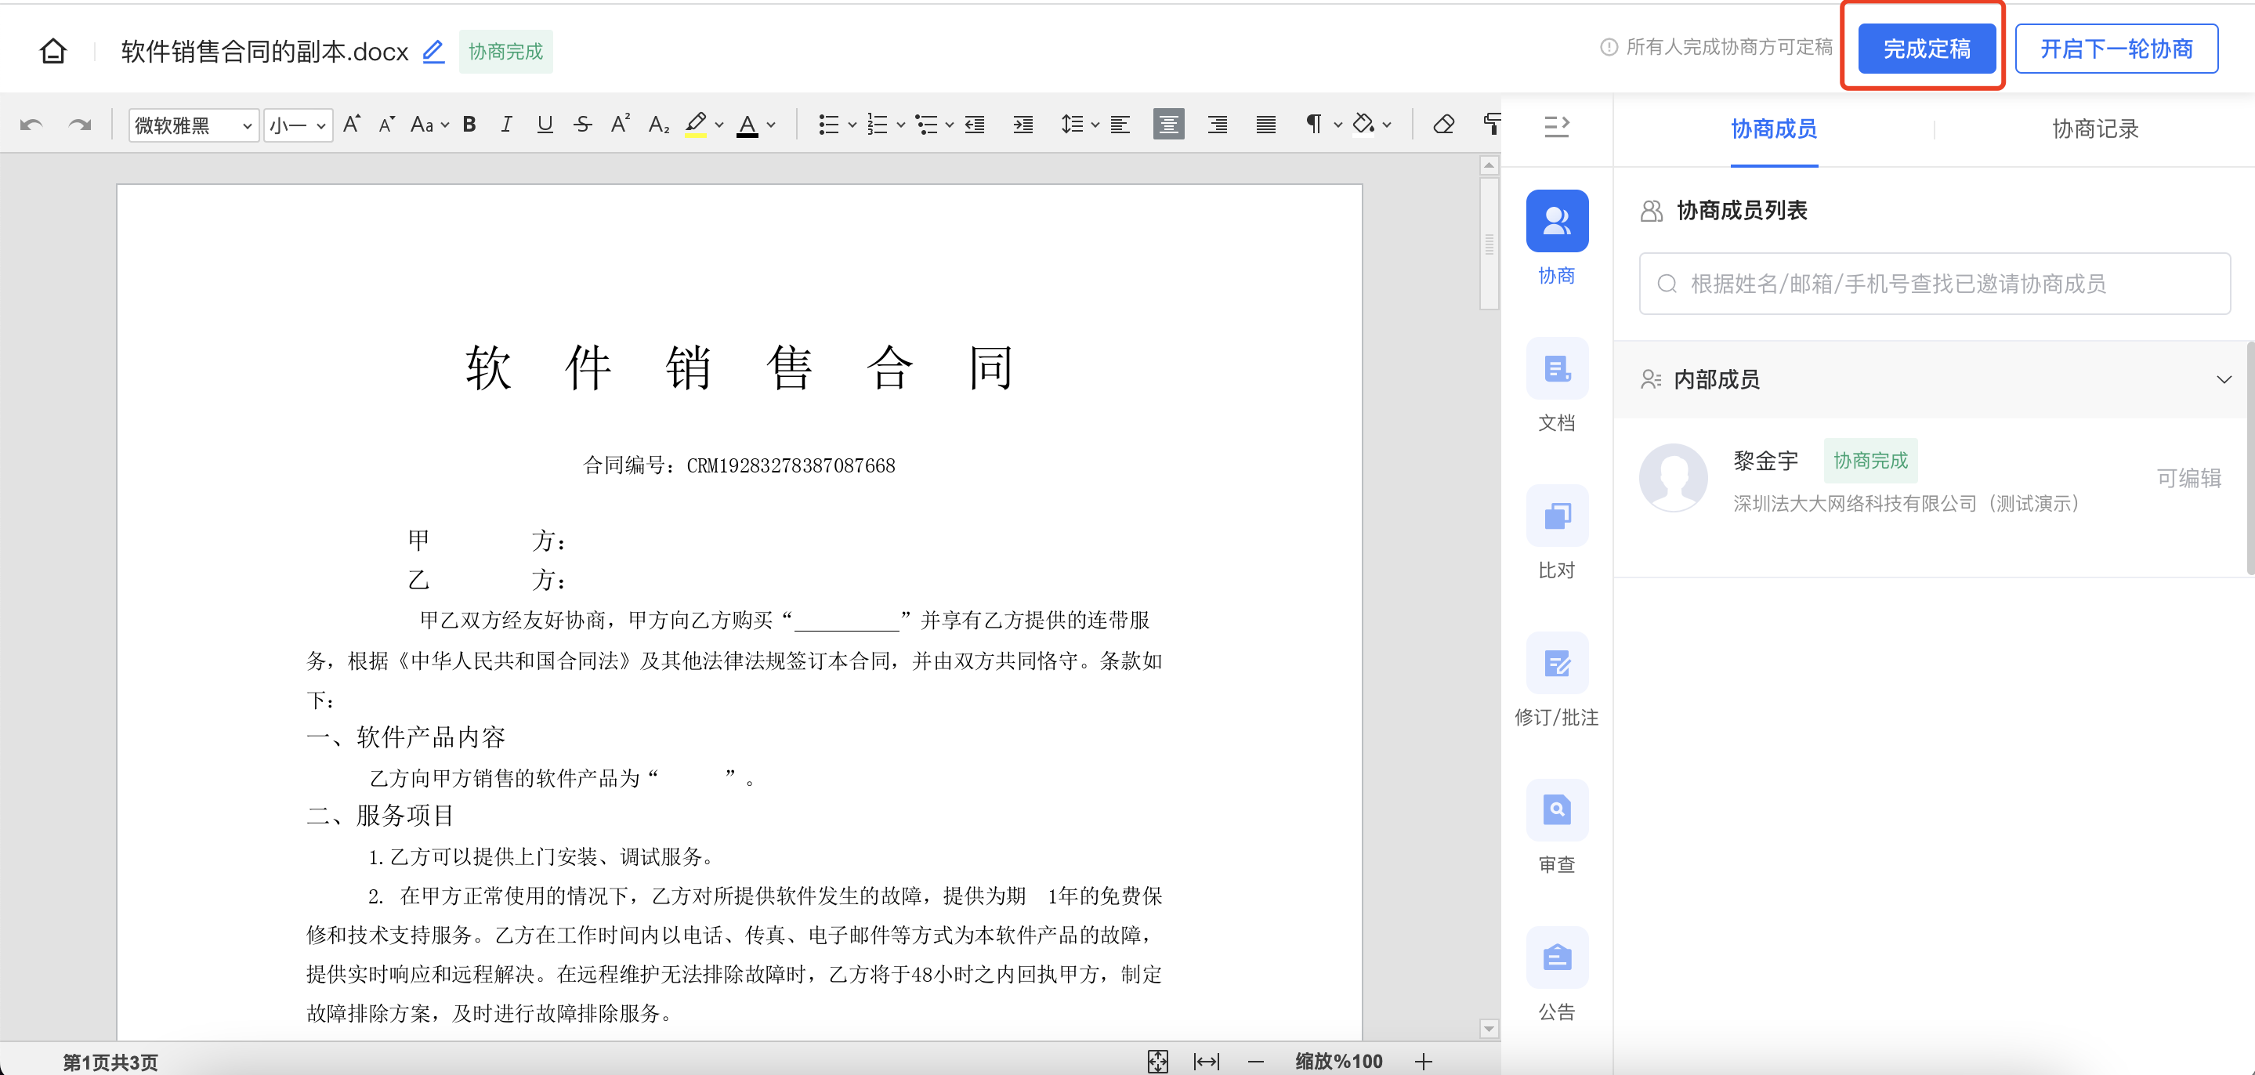
Task: Edit the document name with pencil icon
Action: tap(433, 51)
